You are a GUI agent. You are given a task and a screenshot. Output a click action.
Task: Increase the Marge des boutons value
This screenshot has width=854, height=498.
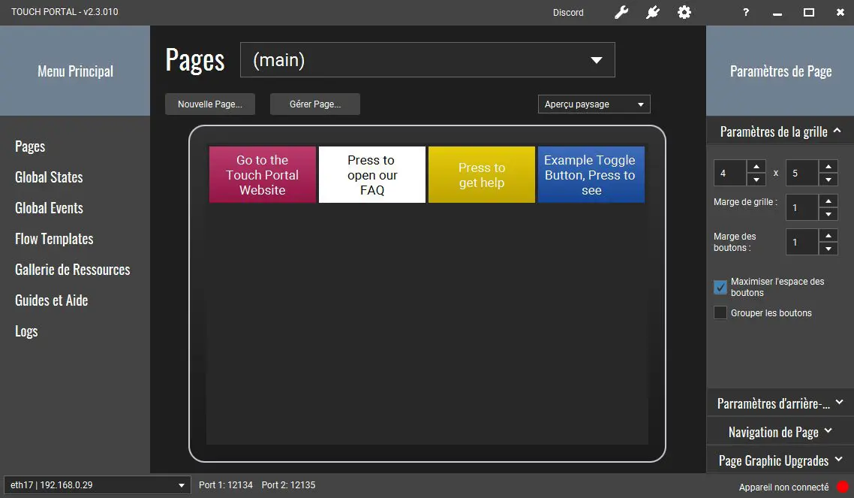(x=828, y=235)
